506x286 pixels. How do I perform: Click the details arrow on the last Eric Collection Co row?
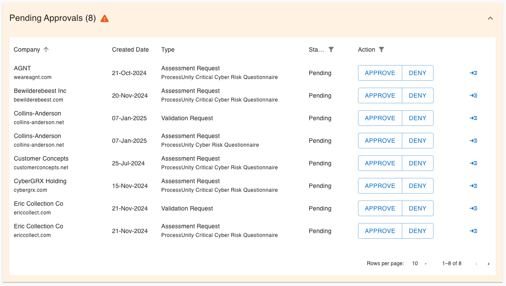click(x=473, y=230)
